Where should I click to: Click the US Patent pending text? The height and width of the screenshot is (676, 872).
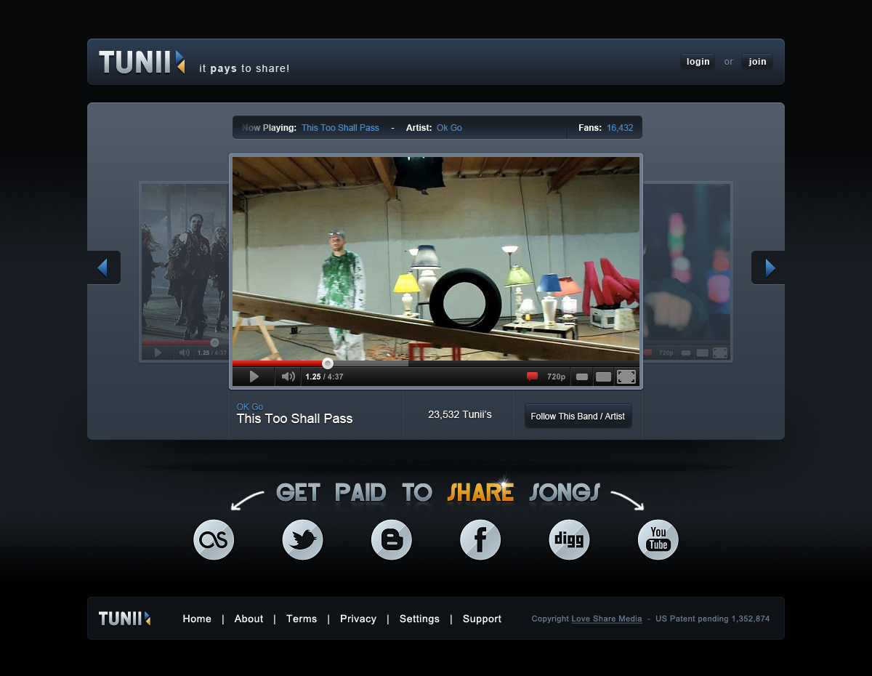(x=712, y=619)
